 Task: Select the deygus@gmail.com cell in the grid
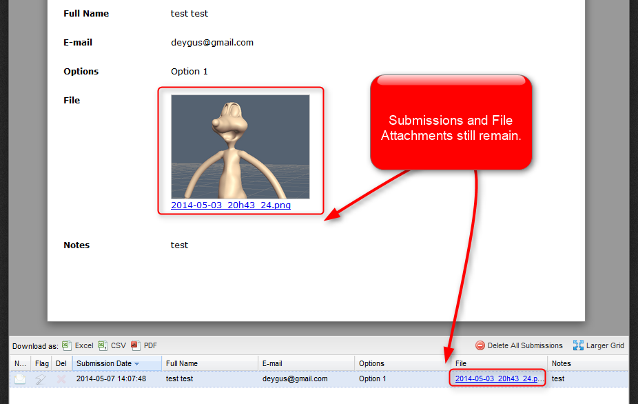point(295,378)
